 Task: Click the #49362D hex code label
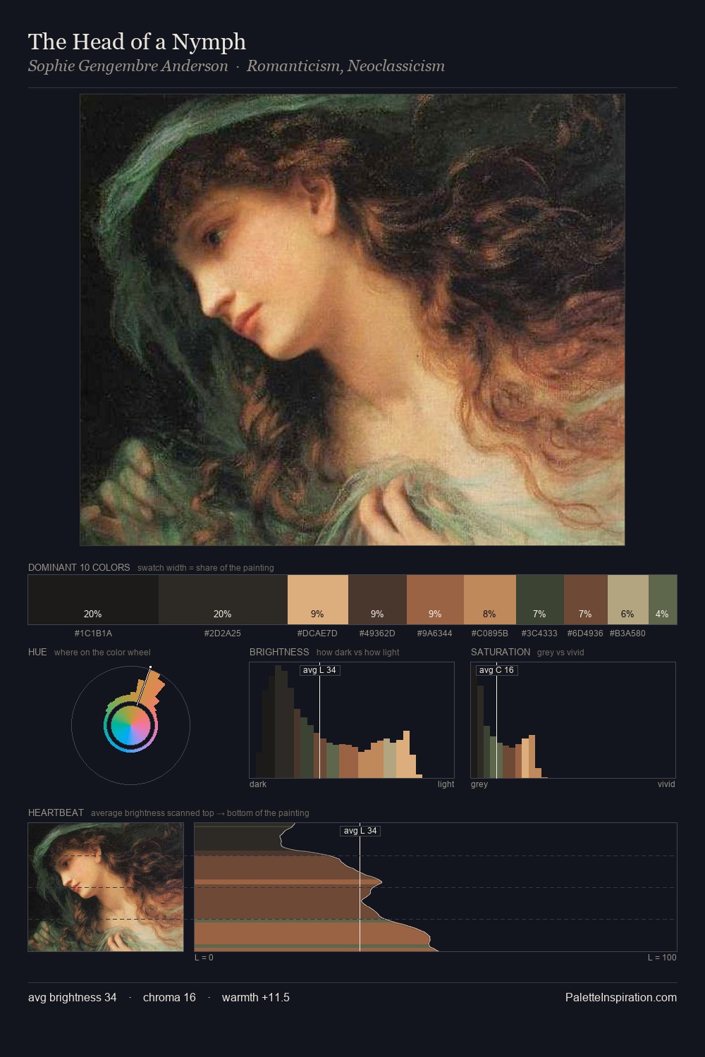point(377,633)
